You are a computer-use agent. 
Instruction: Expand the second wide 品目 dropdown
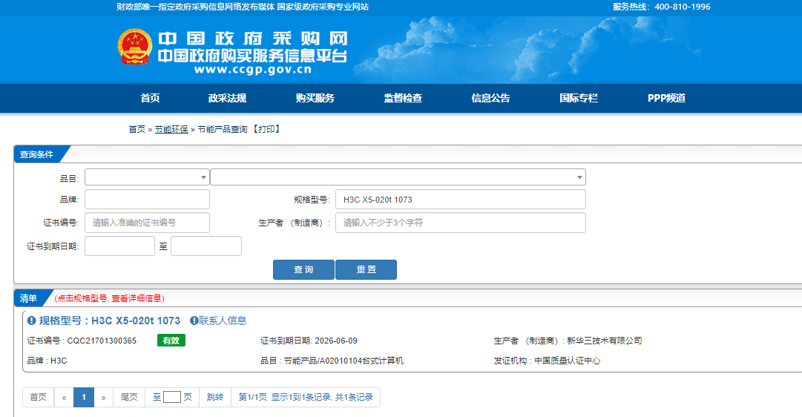398,177
